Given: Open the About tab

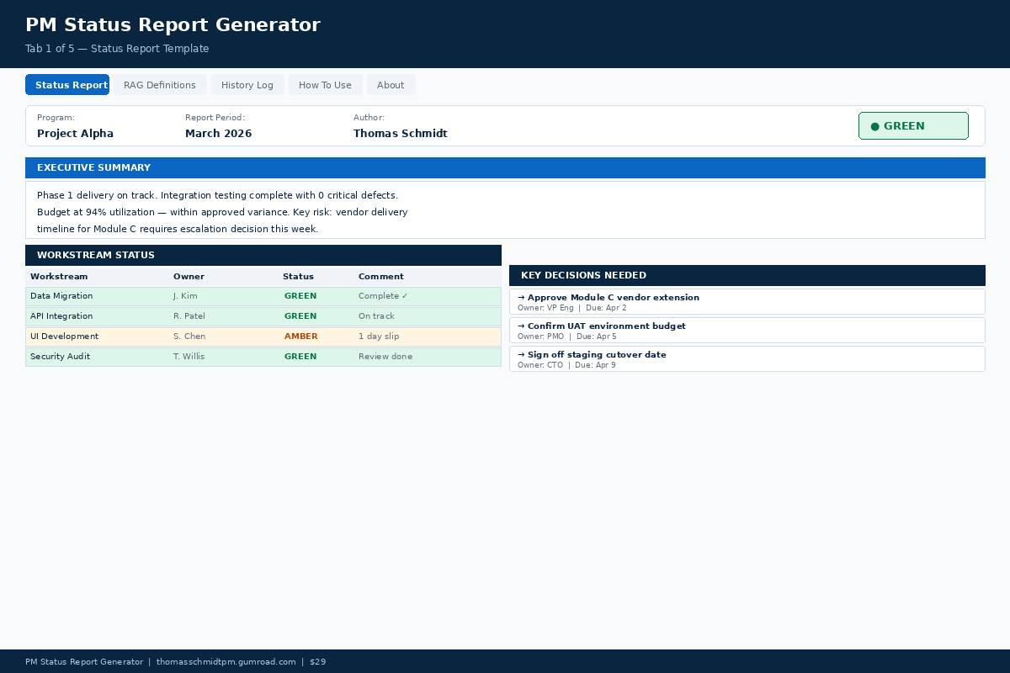Looking at the screenshot, I should tap(391, 84).
